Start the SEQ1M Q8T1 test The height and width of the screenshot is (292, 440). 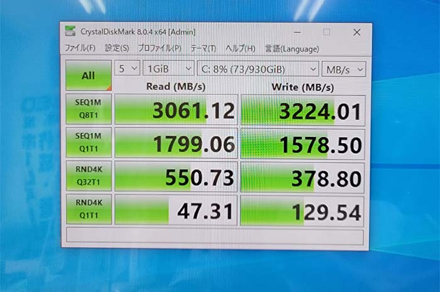(x=89, y=109)
